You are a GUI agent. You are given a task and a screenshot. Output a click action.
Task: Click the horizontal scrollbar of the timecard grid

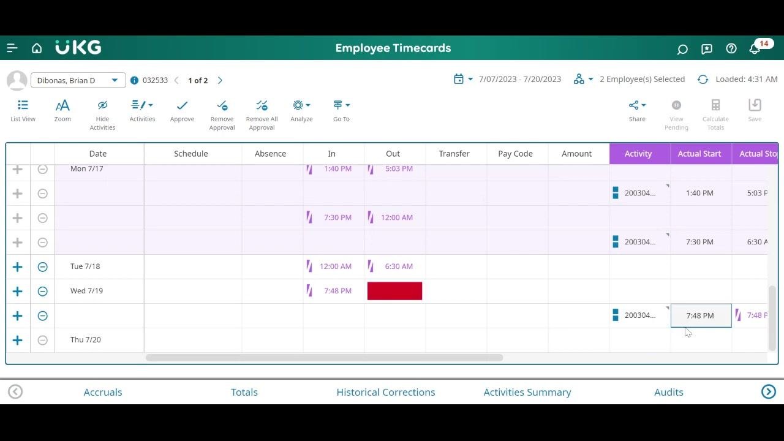[x=324, y=358]
